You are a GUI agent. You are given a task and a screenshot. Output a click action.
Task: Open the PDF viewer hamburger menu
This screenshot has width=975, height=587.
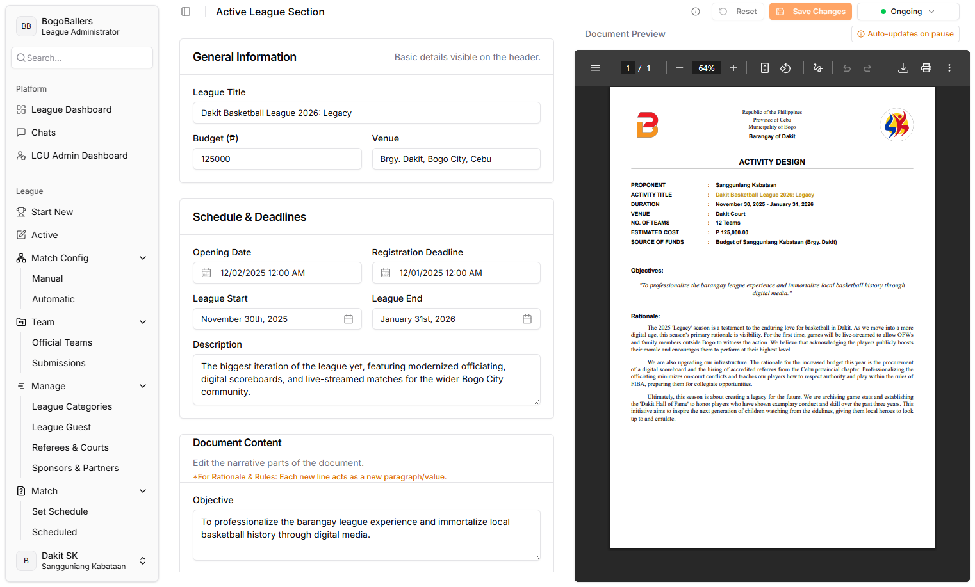(x=595, y=68)
